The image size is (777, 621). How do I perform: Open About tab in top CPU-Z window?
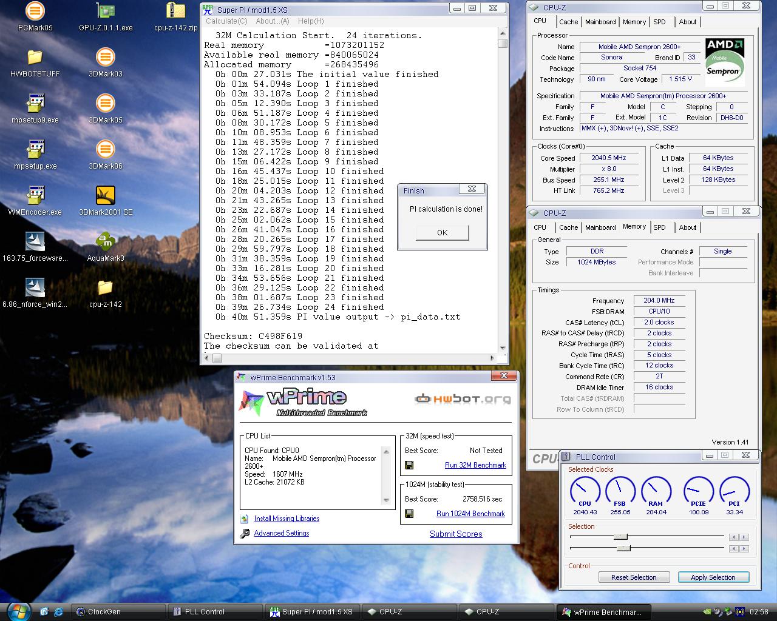(688, 22)
